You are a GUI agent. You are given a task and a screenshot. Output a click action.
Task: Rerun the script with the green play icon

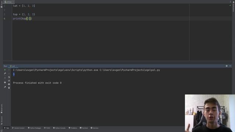click(5, 70)
